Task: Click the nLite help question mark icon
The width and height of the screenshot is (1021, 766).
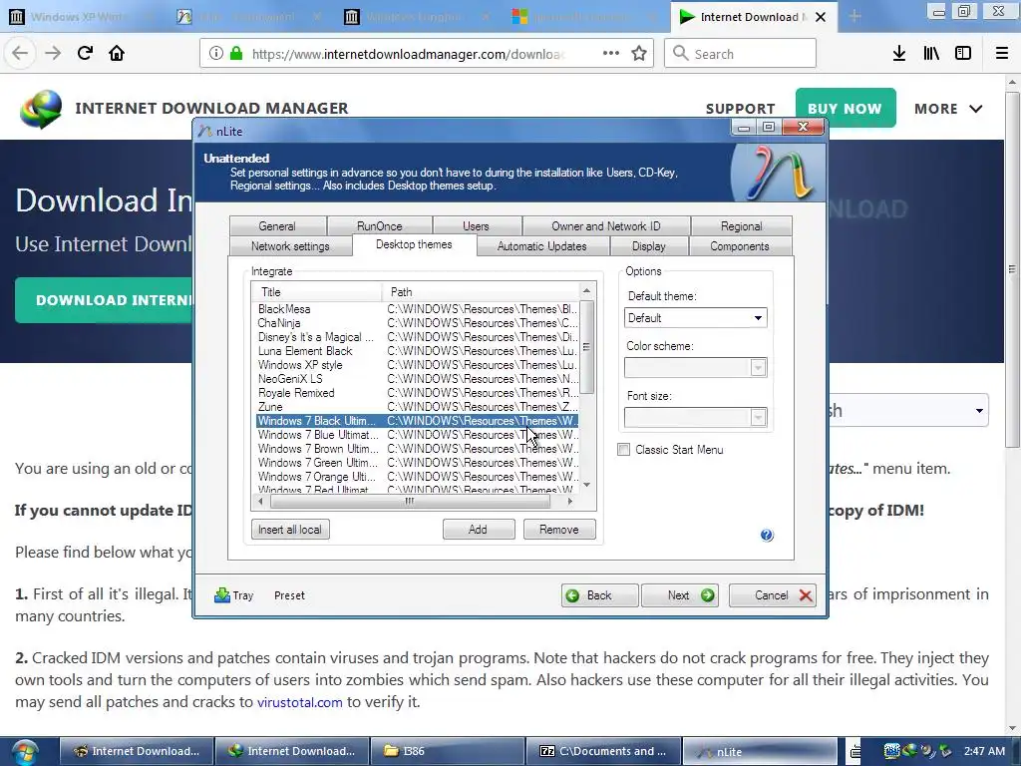Action: [767, 535]
